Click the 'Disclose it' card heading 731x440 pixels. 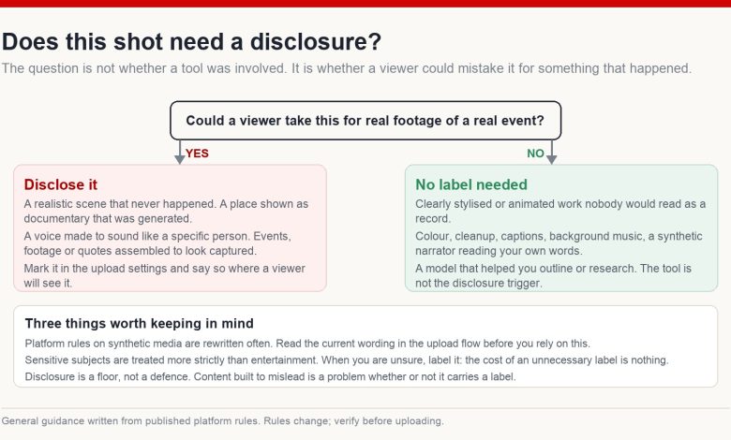tap(61, 184)
